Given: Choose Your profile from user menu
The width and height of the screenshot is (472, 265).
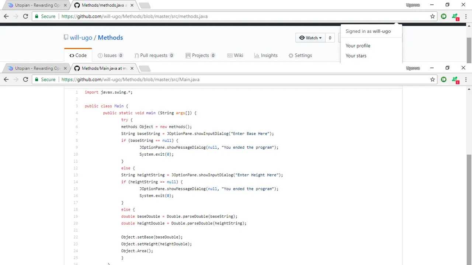Looking at the screenshot, I should (x=358, y=46).
